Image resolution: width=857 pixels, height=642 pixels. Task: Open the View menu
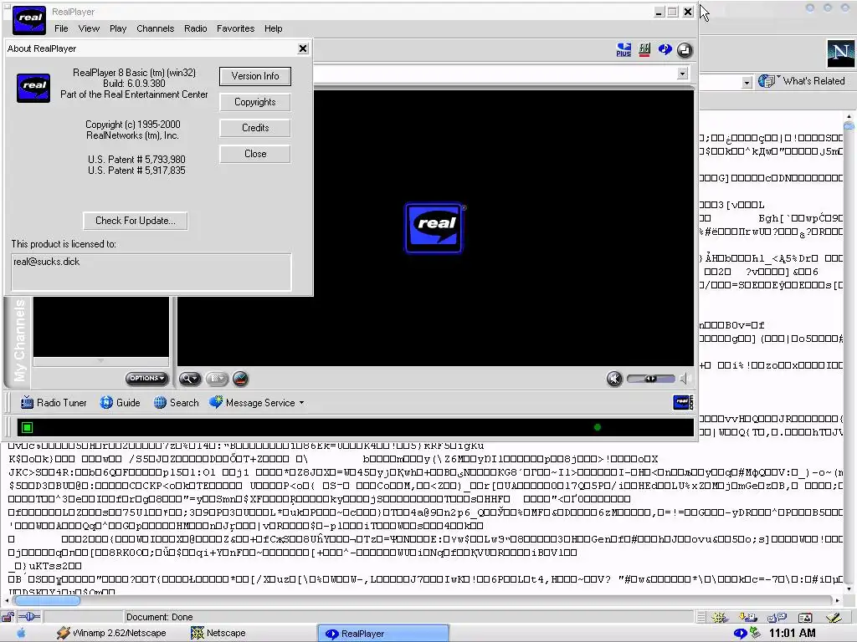(x=89, y=28)
